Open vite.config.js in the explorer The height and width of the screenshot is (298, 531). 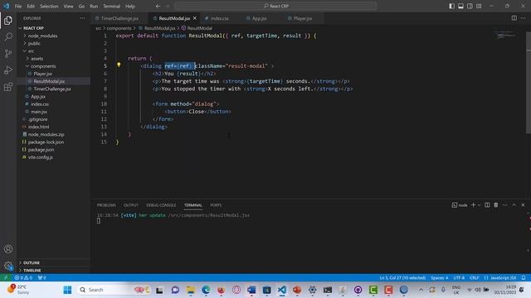click(53, 157)
